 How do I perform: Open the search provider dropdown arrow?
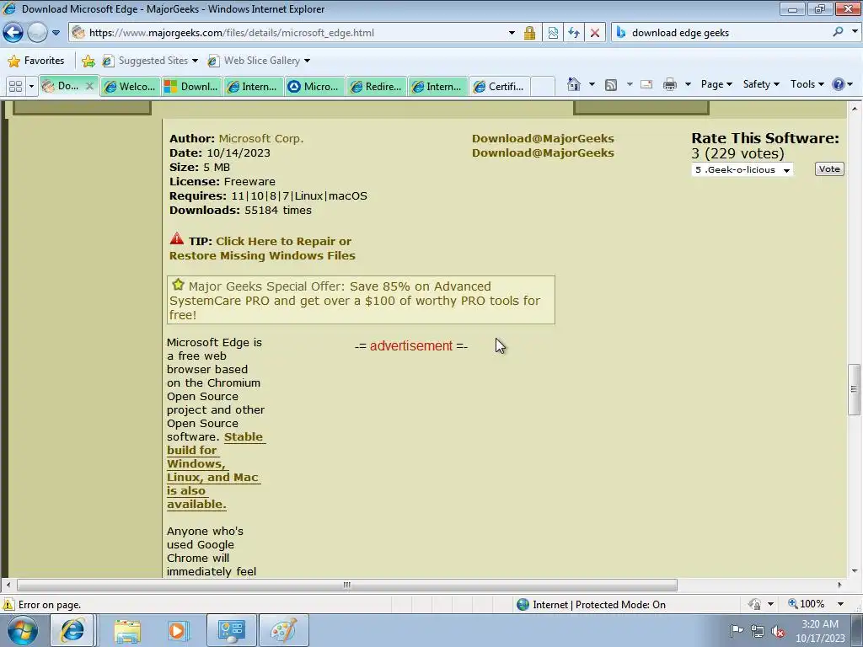855,32
